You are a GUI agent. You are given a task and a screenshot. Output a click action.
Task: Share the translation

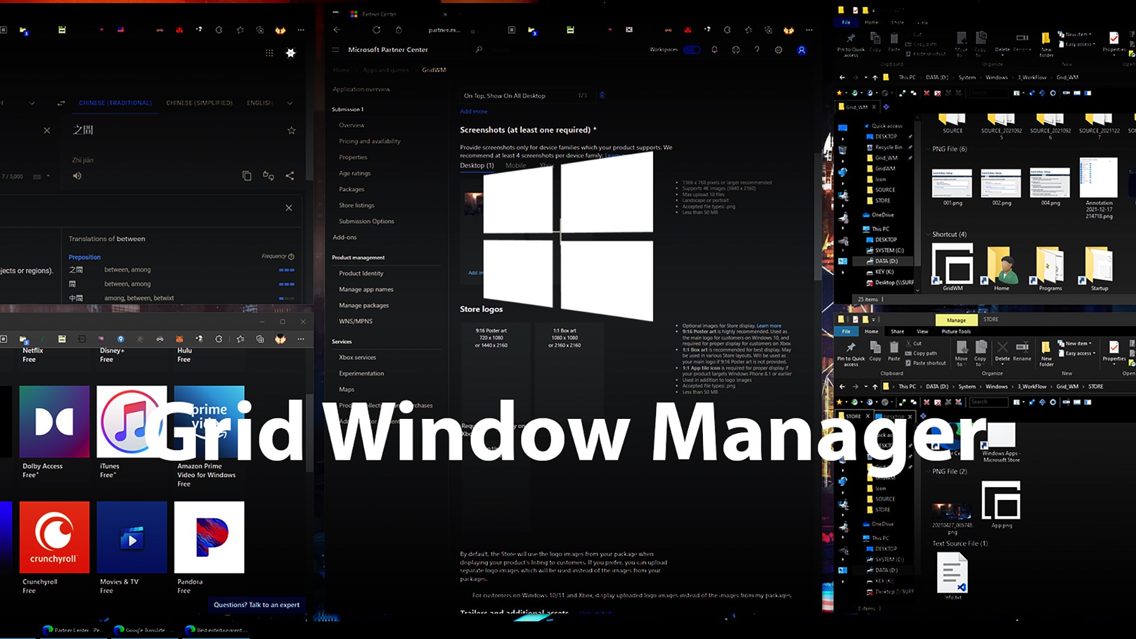pyautogui.click(x=289, y=176)
